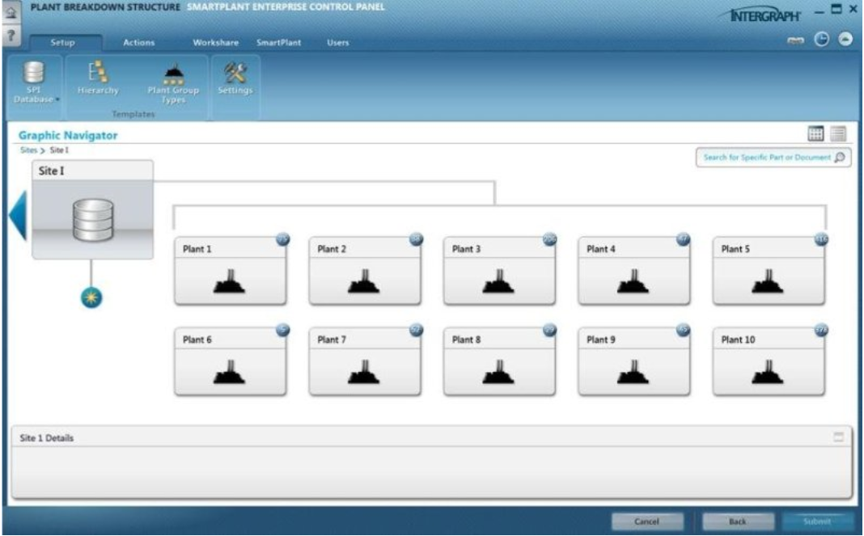Switch to the Actions tab
Image resolution: width=864 pixels, height=536 pixels.
pyautogui.click(x=139, y=42)
